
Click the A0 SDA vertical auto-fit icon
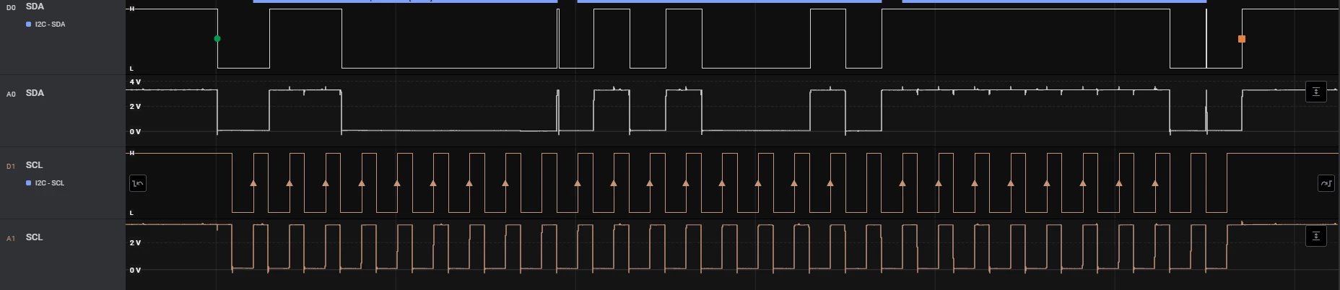(1316, 92)
